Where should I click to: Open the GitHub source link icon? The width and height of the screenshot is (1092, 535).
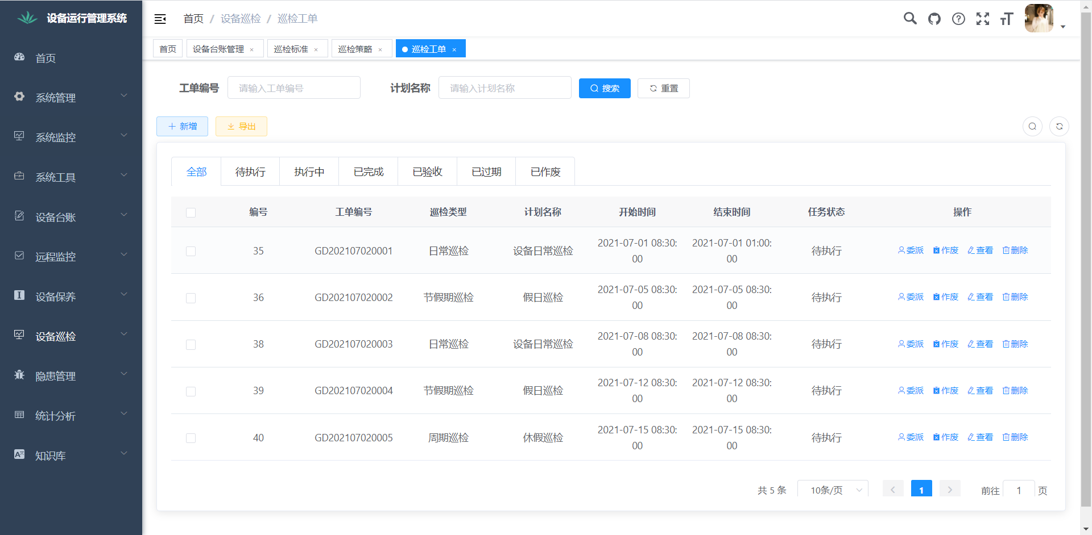point(934,19)
